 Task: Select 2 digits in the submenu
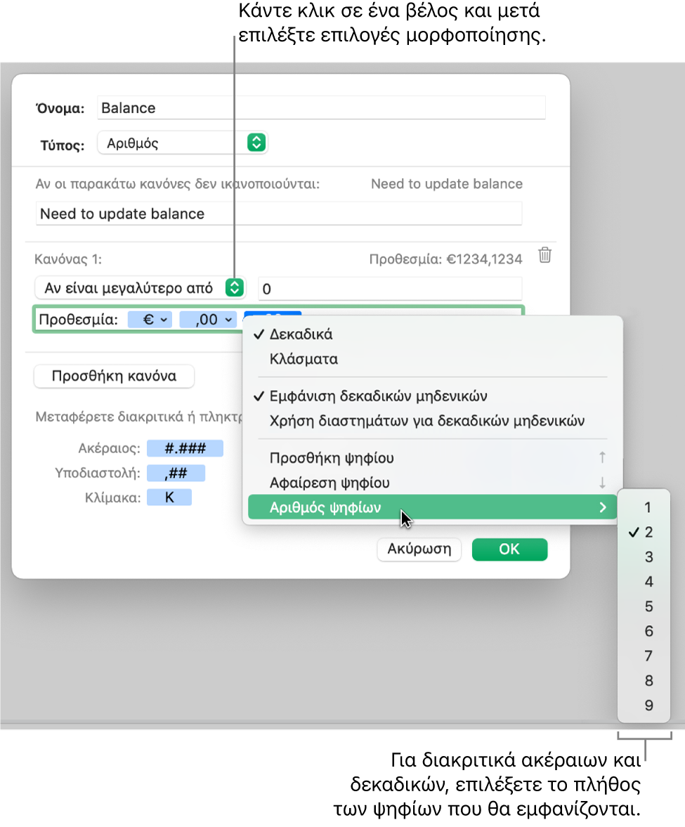point(644,532)
